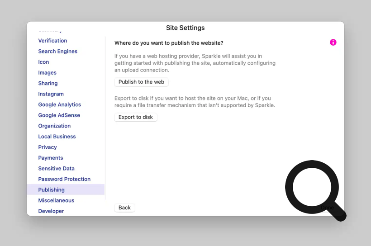Image resolution: width=371 pixels, height=246 pixels.
Task: Select Miscellaneous in the sidebar
Action: point(56,200)
